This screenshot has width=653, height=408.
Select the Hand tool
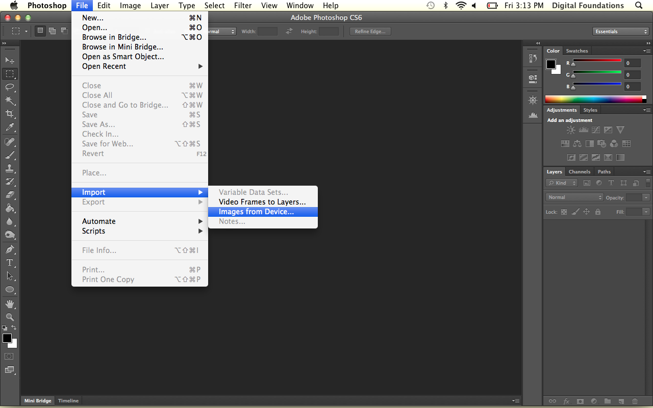pos(10,303)
